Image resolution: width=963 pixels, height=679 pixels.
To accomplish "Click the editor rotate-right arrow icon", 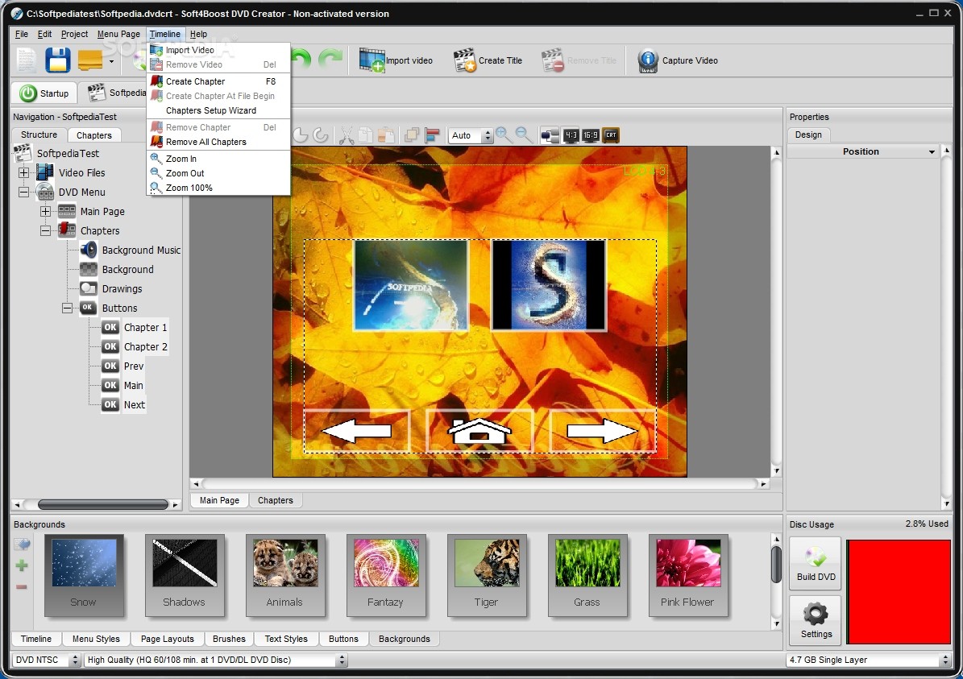I will coord(320,135).
